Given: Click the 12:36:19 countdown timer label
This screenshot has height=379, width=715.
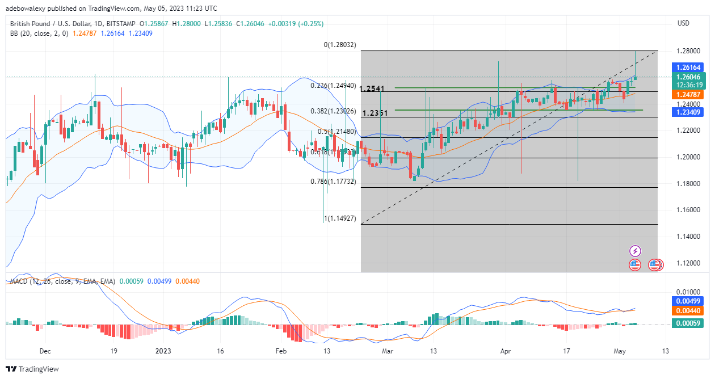Looking at the screenshot, I should click(x=688, y=85).
